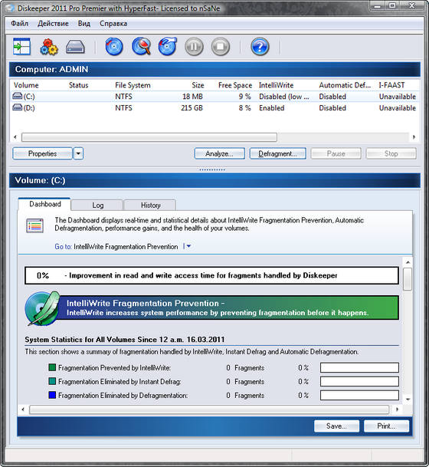This screenshot has height=467, width=429.
Task: Click the volume list scroll left arrow
Action: (x=15, y=137)
